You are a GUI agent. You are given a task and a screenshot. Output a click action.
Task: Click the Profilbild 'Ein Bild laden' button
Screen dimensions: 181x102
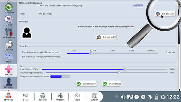(106, 37)
